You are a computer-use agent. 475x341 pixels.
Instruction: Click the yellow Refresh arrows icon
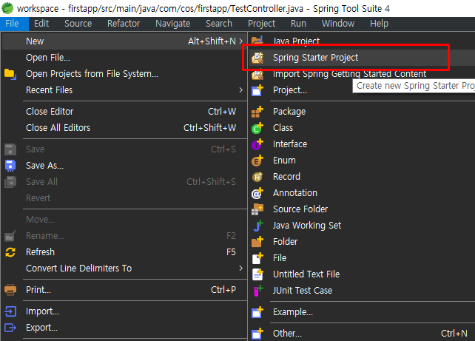[10, 252]
